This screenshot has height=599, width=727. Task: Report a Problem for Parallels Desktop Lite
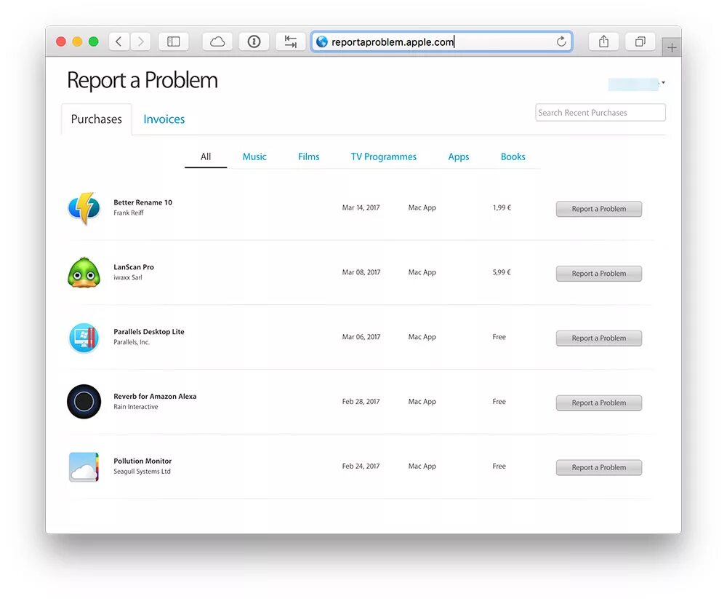coord(599,338)
